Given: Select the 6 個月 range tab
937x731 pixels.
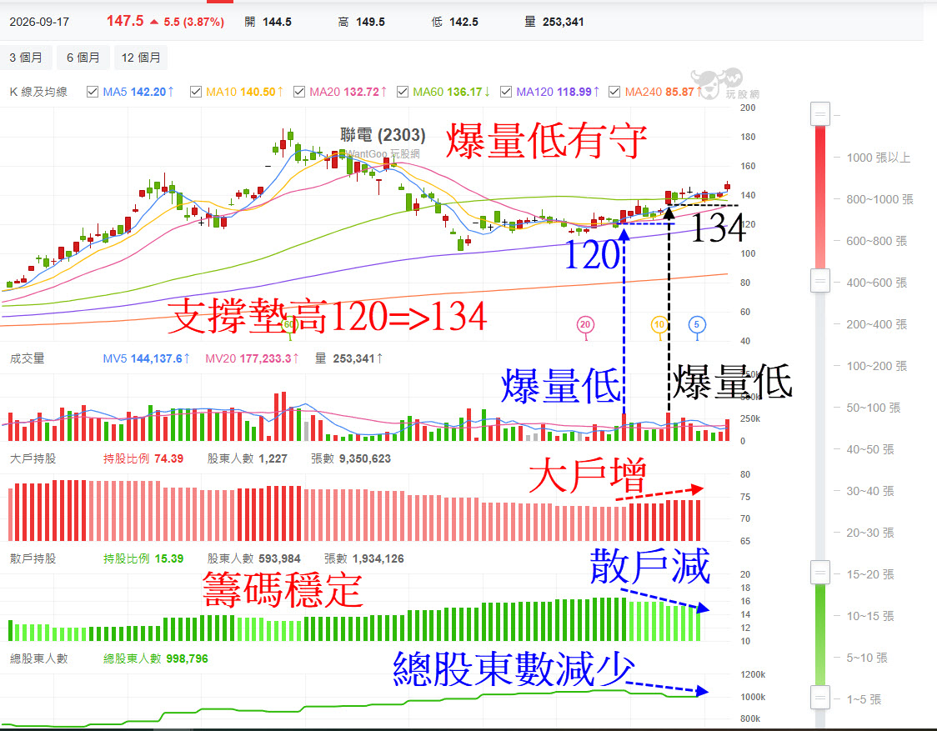Looking at the screenshot, I should tap(83, 58).
